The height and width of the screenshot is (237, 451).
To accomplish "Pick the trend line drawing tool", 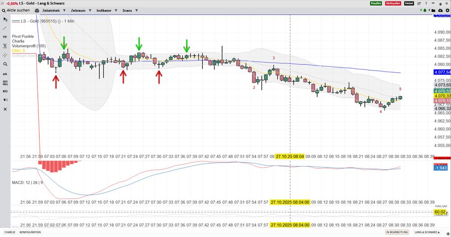I will pos(5,28).
